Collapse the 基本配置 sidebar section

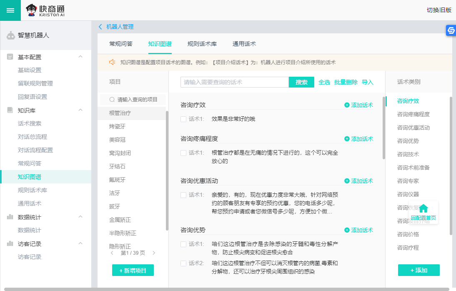80,57
